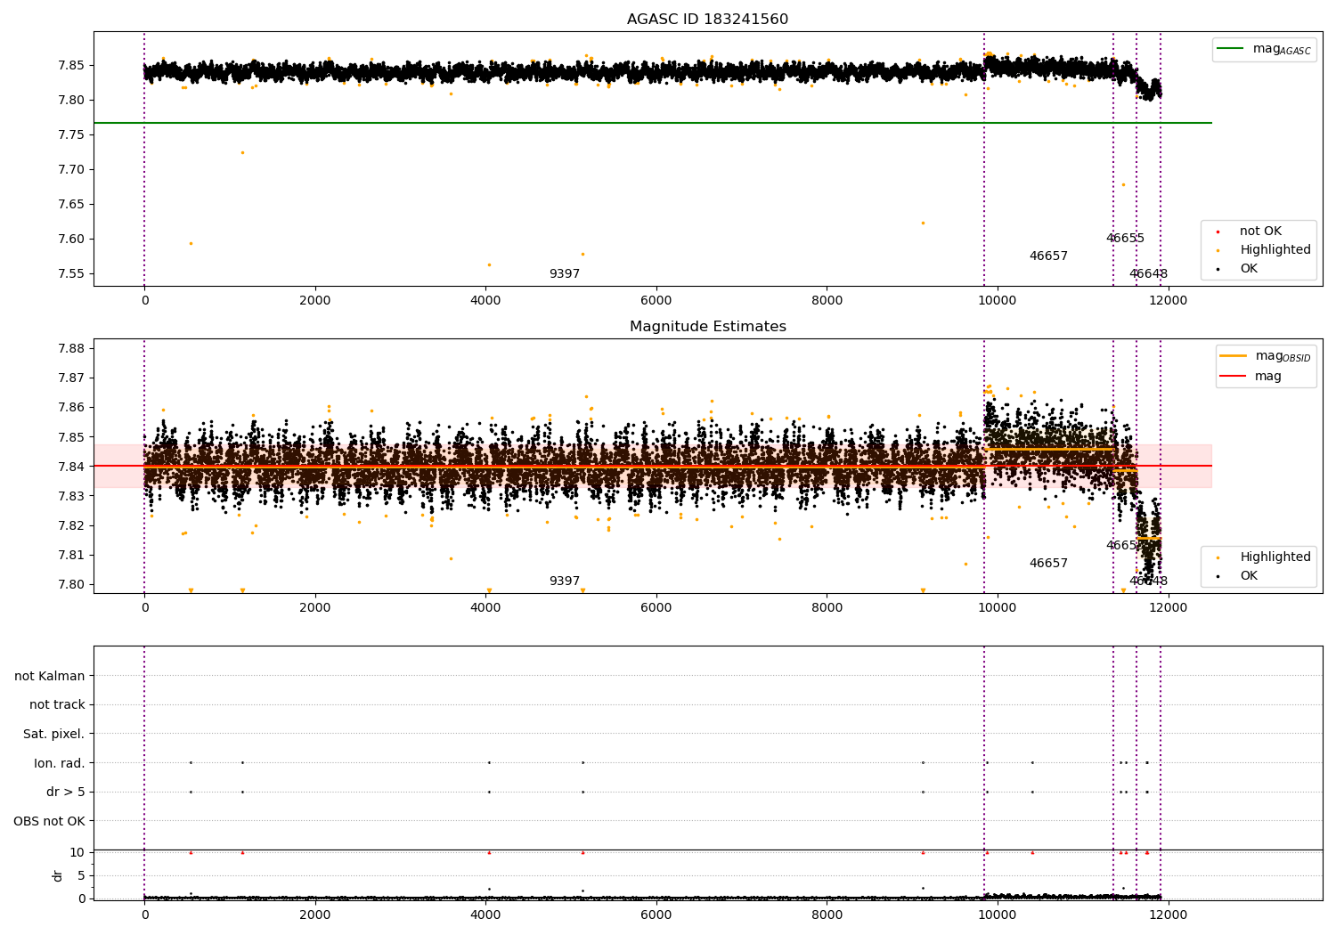Click the 'Ion. rad.' axis label
This screenshot has width=1336, height=935.
(60, 764)
